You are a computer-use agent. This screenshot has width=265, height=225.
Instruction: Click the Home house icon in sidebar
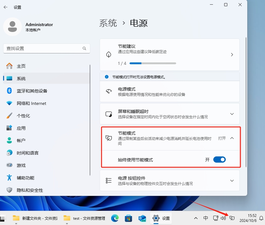[9, 66]
